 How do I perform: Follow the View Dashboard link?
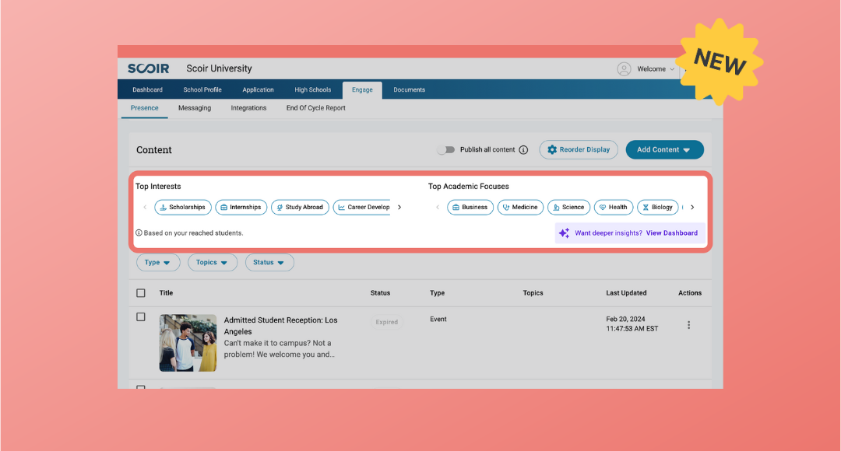(x=671, y=233)
